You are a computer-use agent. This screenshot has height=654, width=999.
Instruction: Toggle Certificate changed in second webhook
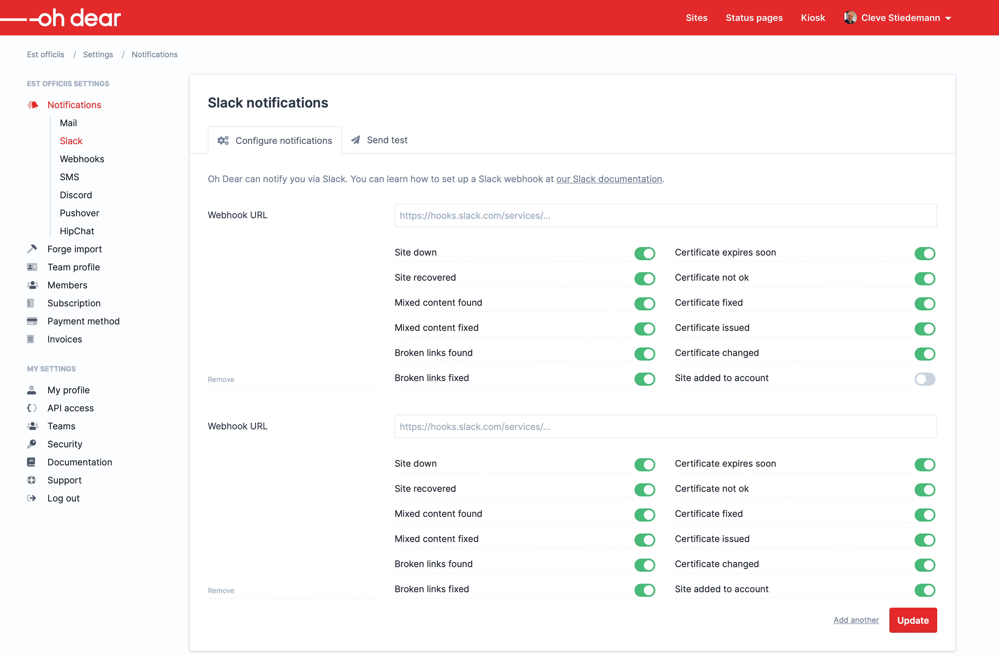pos(925,565)
